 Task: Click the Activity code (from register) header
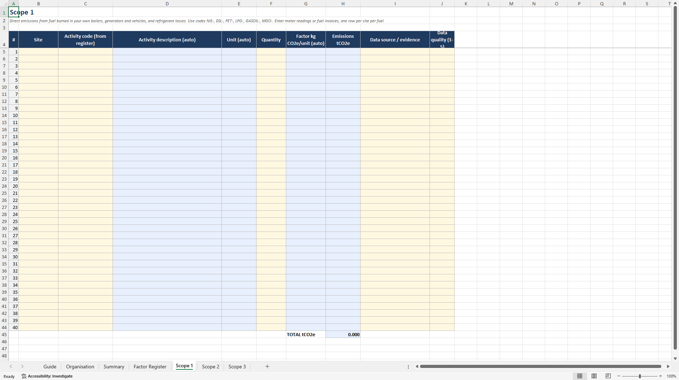coord(85,40)
